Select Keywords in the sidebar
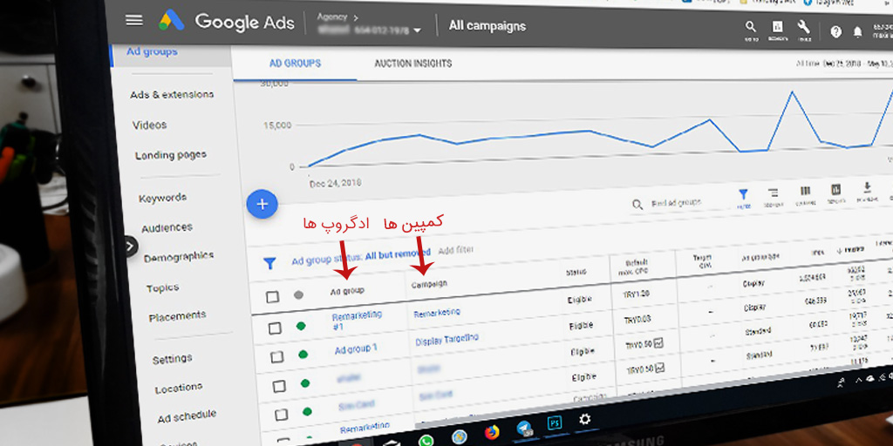This screenshot has height=446, width=893. pyautogui.click(x=163, y=198)
